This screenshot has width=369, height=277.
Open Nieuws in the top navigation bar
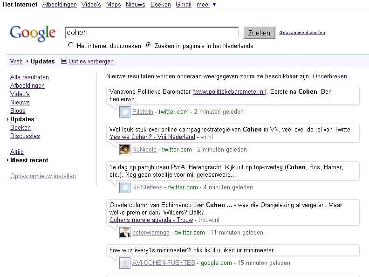coord(136,5)
